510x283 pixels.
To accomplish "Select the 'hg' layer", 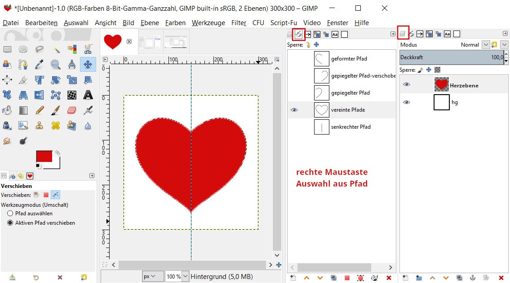I will click(454, 102).
